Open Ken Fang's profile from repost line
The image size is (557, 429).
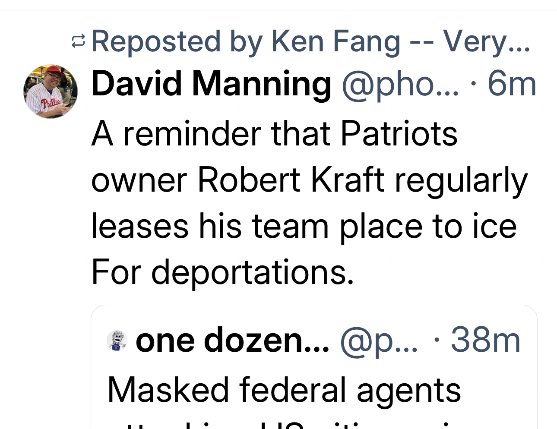click(x=336, y=41)
